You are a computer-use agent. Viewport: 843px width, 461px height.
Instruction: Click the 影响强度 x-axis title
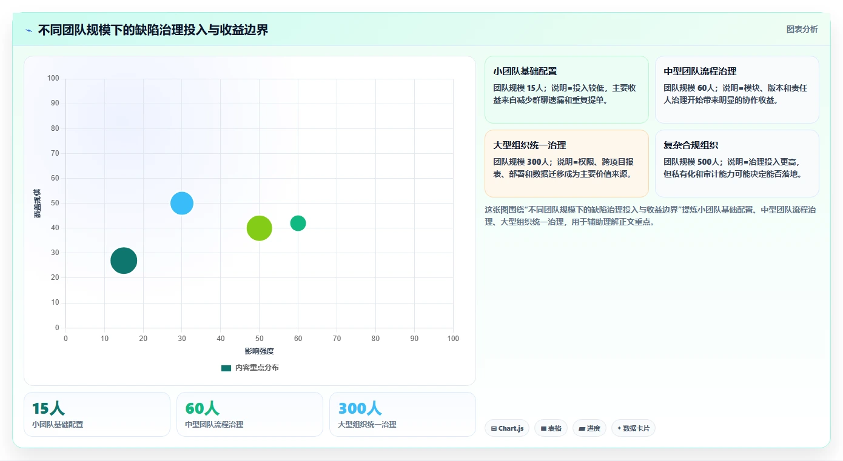point(260,351)
